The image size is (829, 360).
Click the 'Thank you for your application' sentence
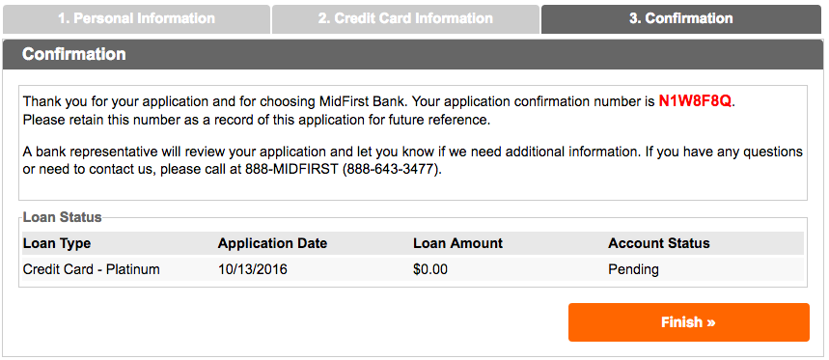pyautogui.click(x=379, y=101)
